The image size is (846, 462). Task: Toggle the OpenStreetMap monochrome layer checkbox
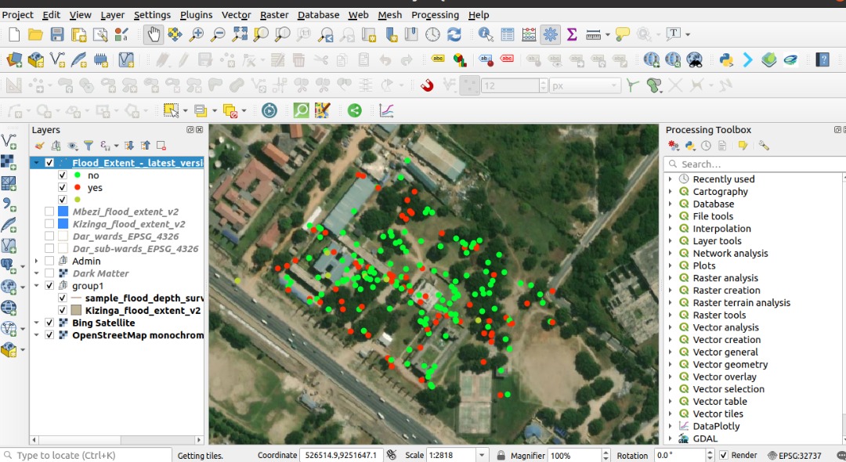[49, 335]
